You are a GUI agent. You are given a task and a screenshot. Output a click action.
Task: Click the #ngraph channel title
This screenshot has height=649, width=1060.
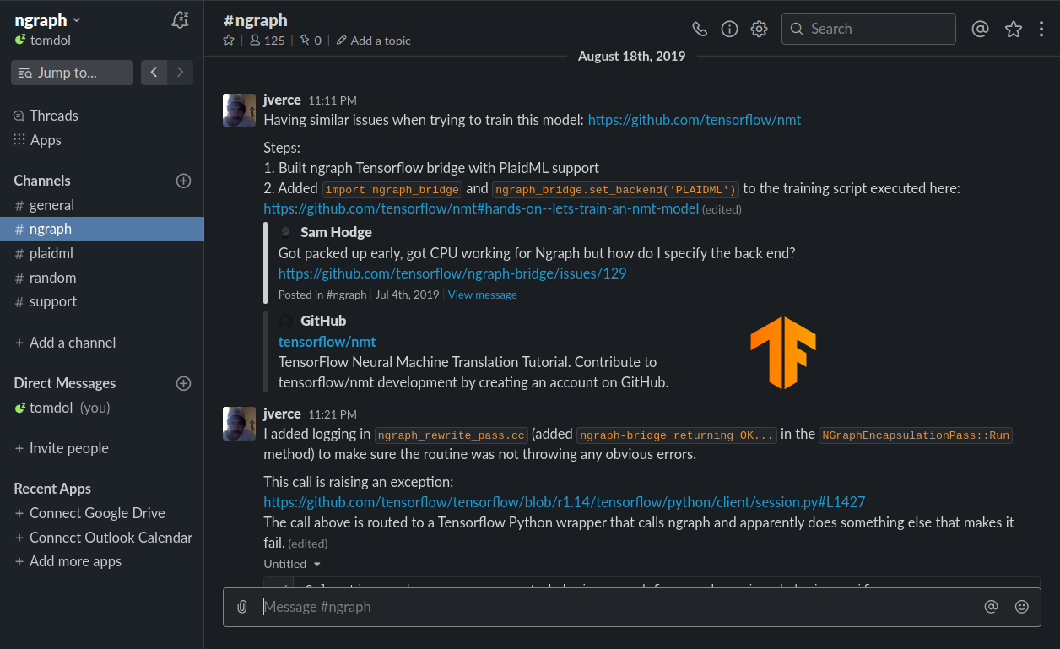[x=256, y=20]
